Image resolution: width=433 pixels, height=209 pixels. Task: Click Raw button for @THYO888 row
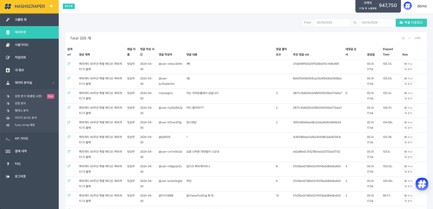click(x=408, y=195)
